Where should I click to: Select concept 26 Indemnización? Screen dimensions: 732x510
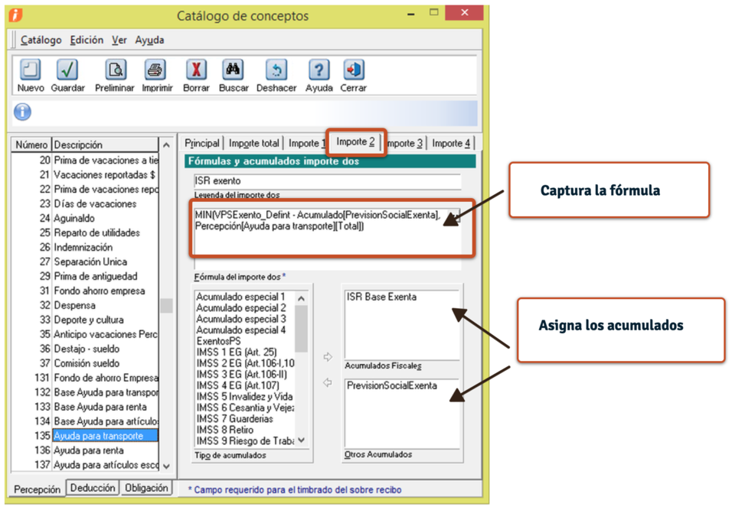85,247
